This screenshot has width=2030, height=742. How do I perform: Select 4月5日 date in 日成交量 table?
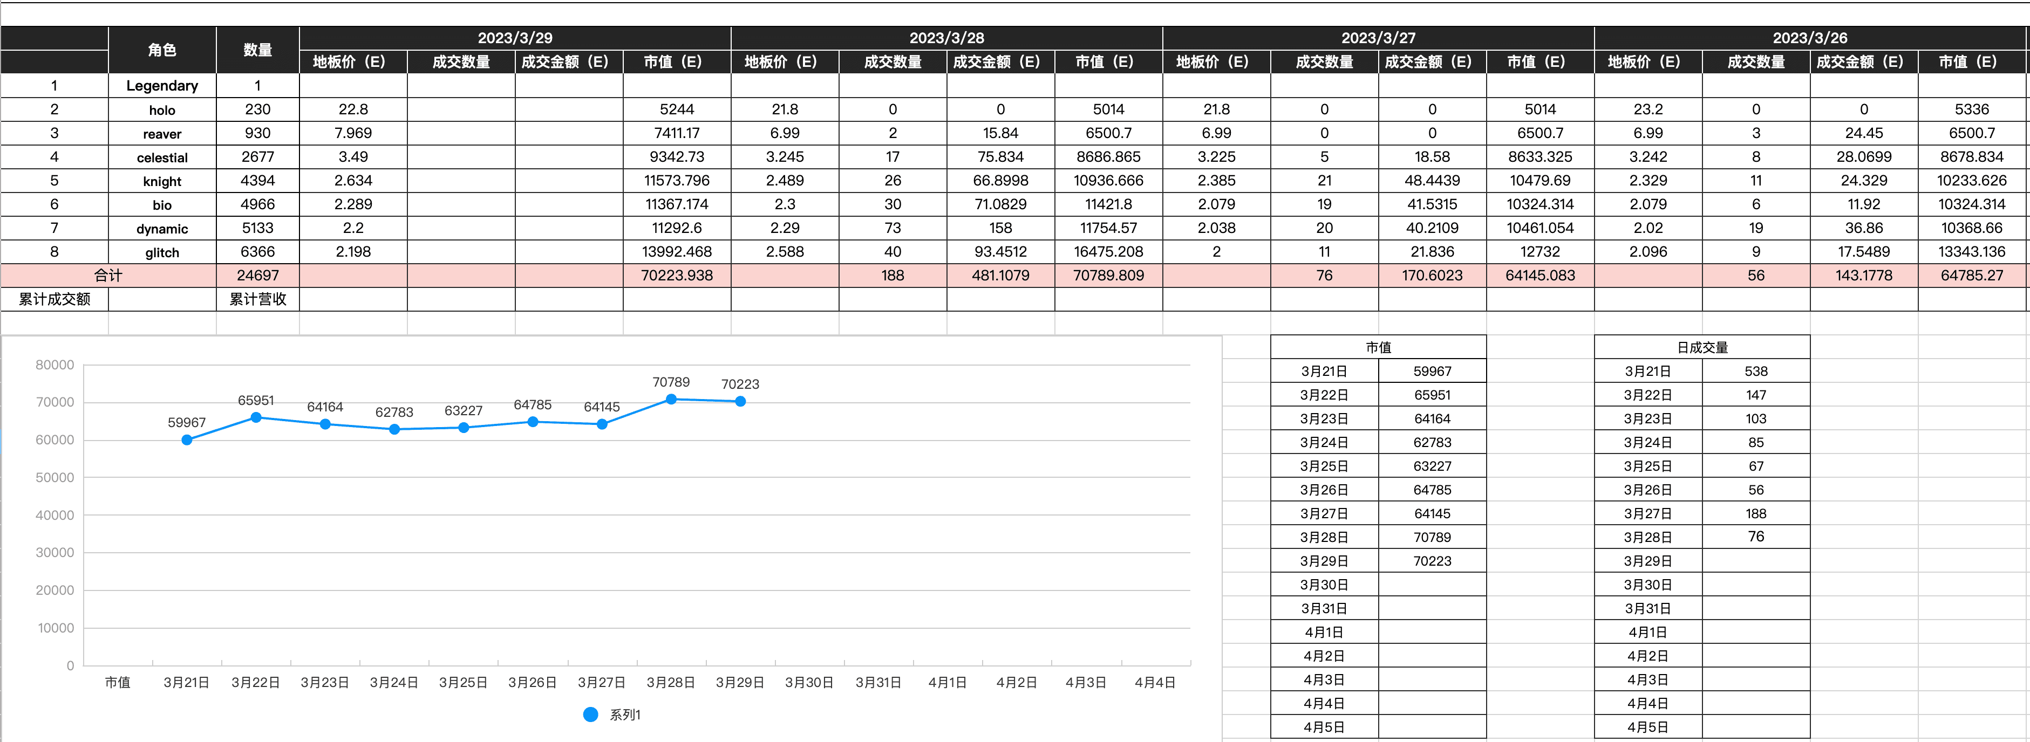tap(1648, 727)
